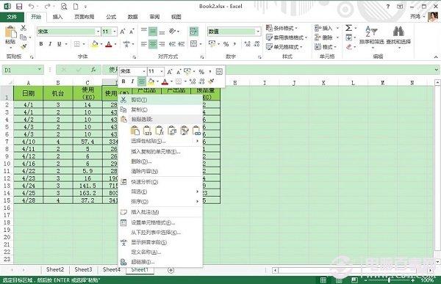The width and height of the screenshot is (441, 284).
Task: Click first Paste option icon in context menu
Action: coord(135,131)
